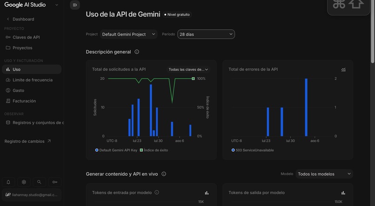Open the Todos los modelos dropdown

coord(324,174)
